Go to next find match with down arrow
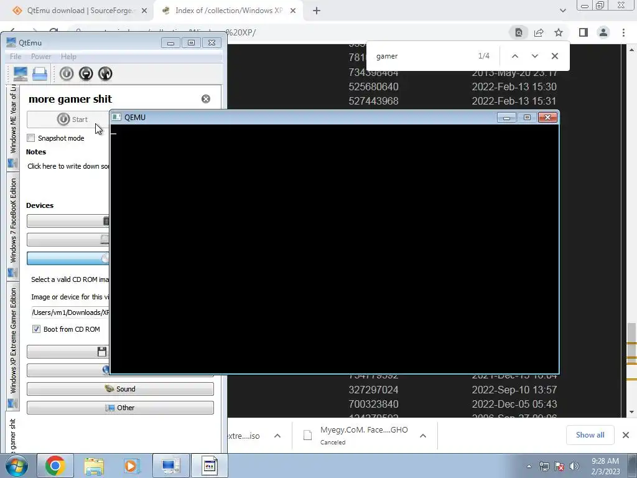637x478 pixels. click(534, 56)
